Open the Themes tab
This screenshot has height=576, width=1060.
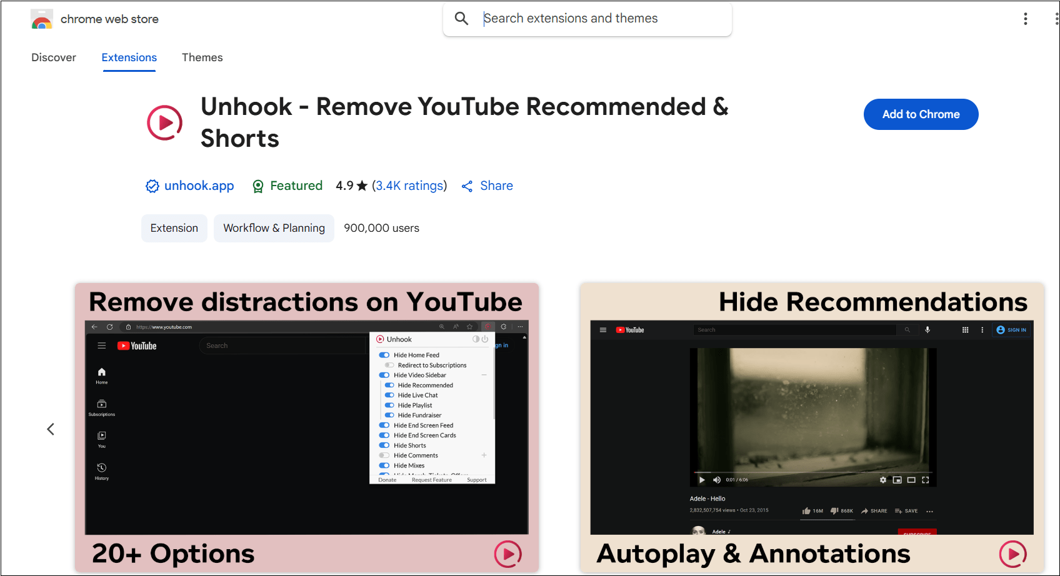[202, 57]
